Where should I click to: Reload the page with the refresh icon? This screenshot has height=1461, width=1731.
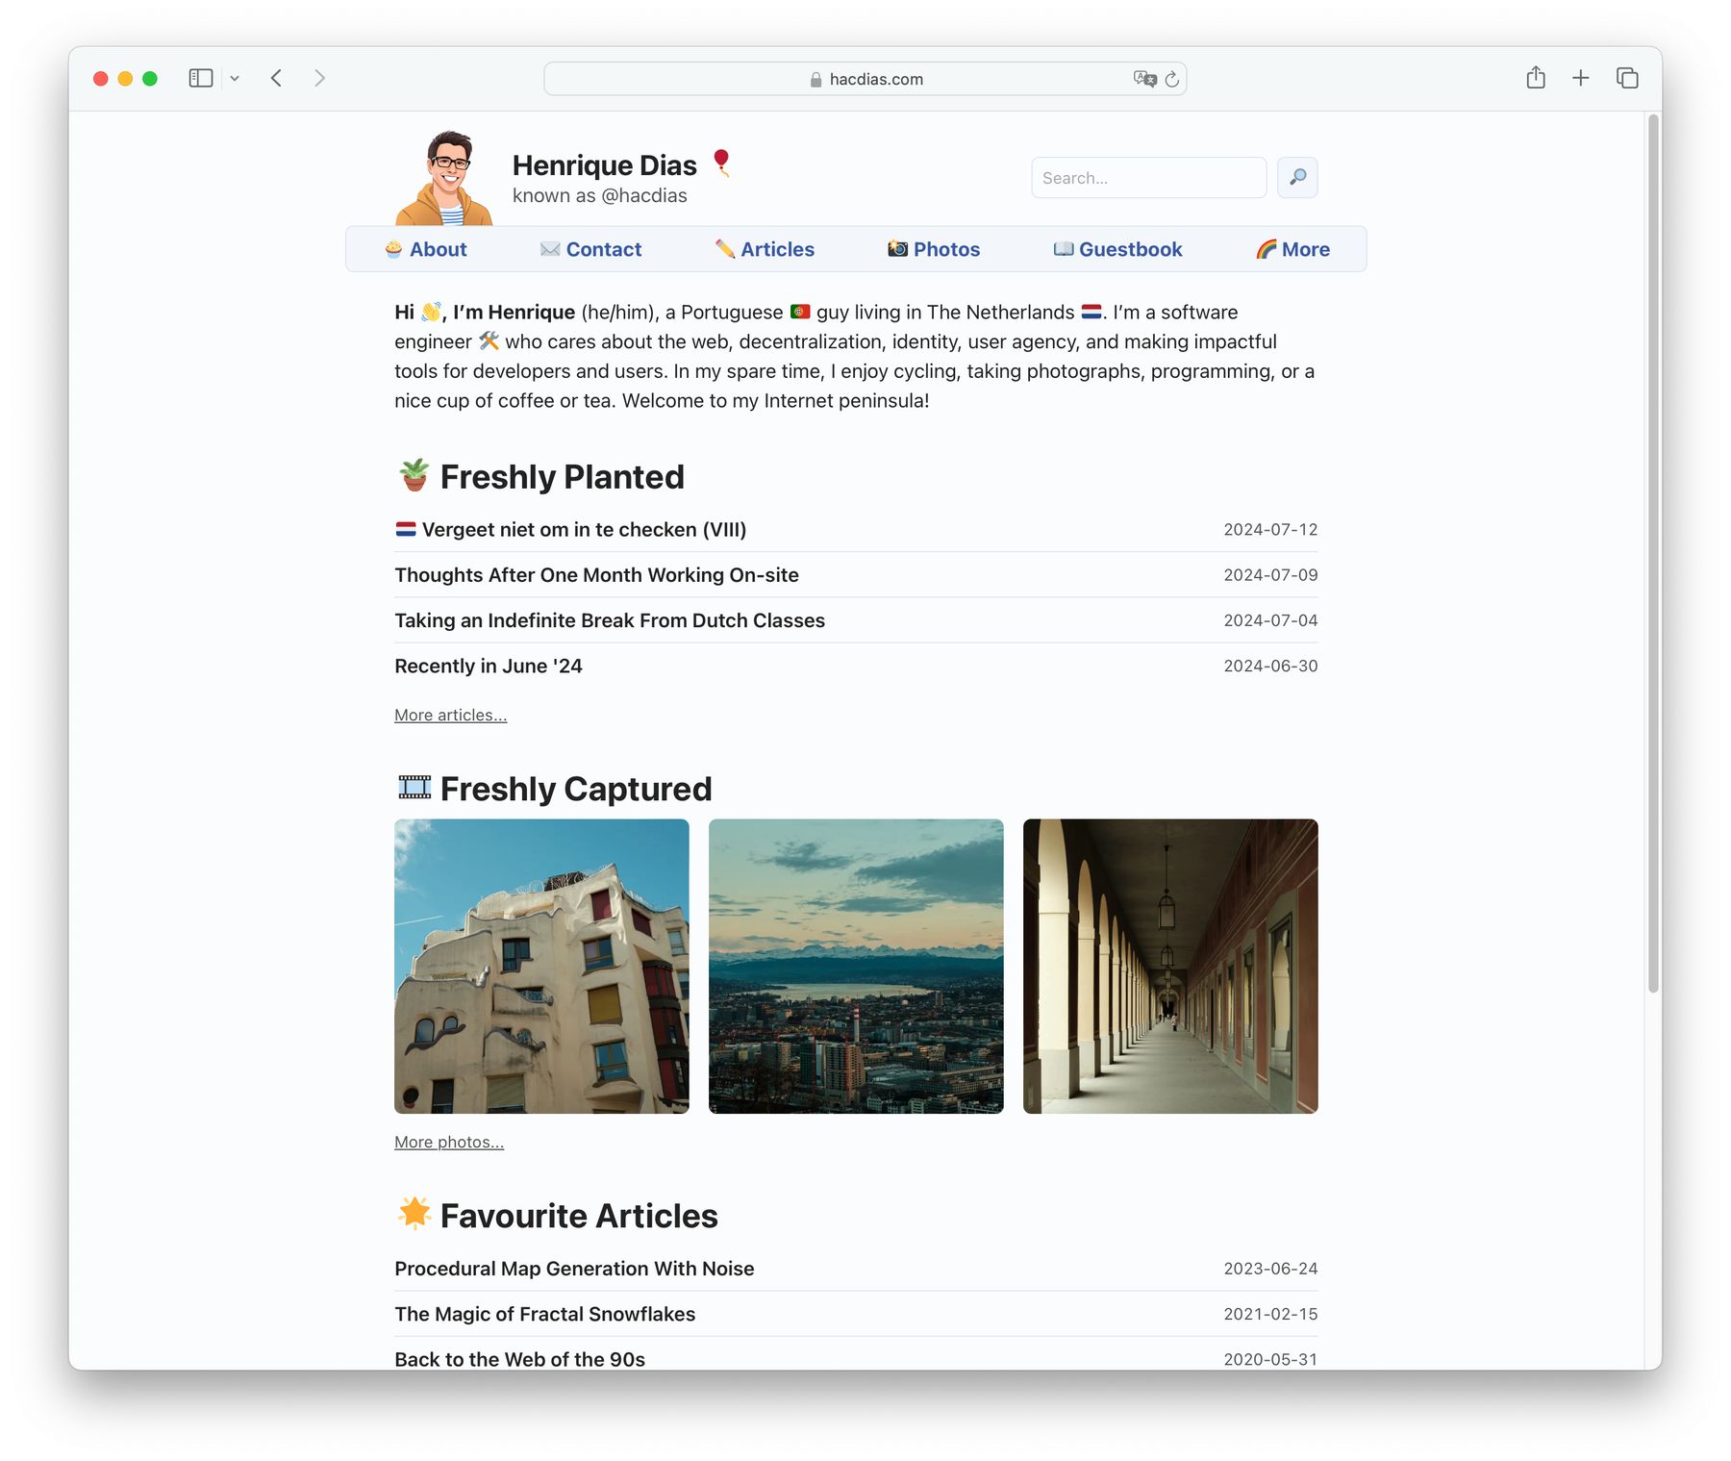click(x=1172, y=79)
